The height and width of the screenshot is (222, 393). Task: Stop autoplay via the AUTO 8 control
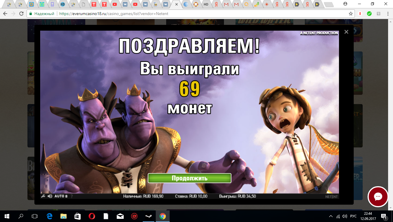[61, 196]
